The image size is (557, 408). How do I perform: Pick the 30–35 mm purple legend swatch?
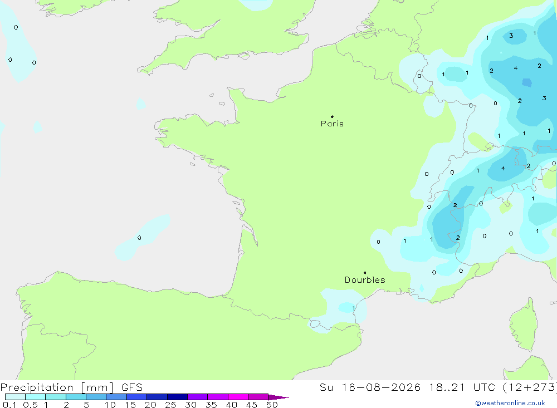coord(198,397)
